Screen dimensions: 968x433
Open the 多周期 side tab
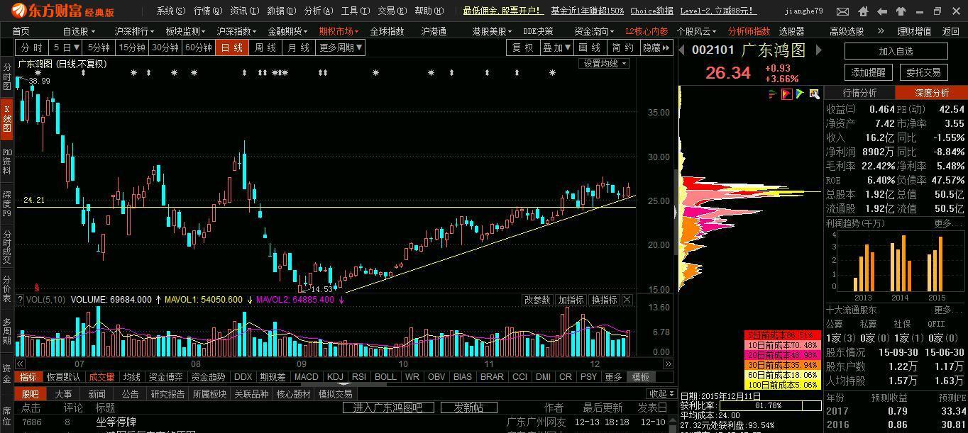[6, 331]
